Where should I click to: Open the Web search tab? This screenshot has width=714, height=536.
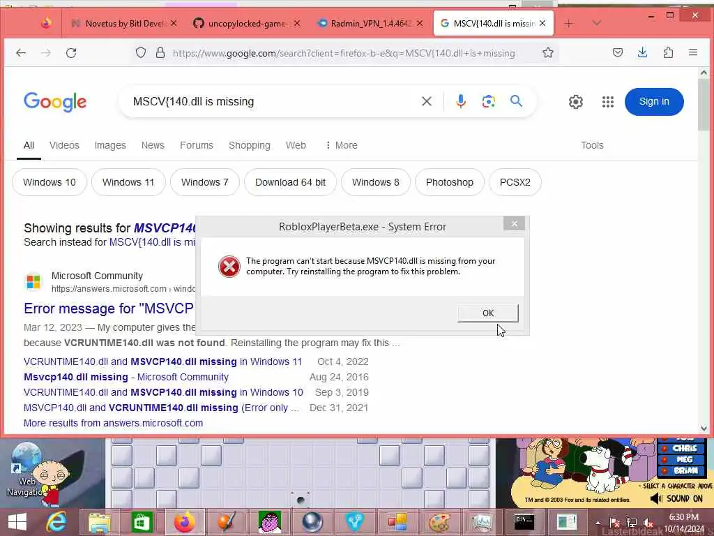296,145
